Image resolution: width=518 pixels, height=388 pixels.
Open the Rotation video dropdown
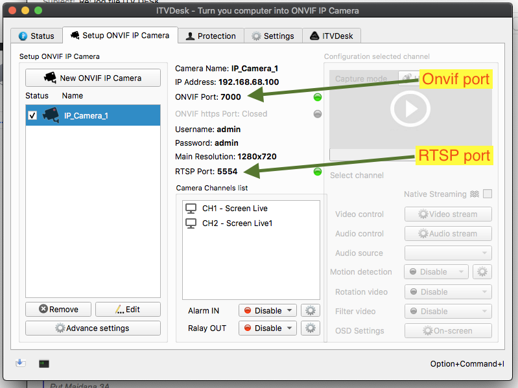click(x=448, y=292)
